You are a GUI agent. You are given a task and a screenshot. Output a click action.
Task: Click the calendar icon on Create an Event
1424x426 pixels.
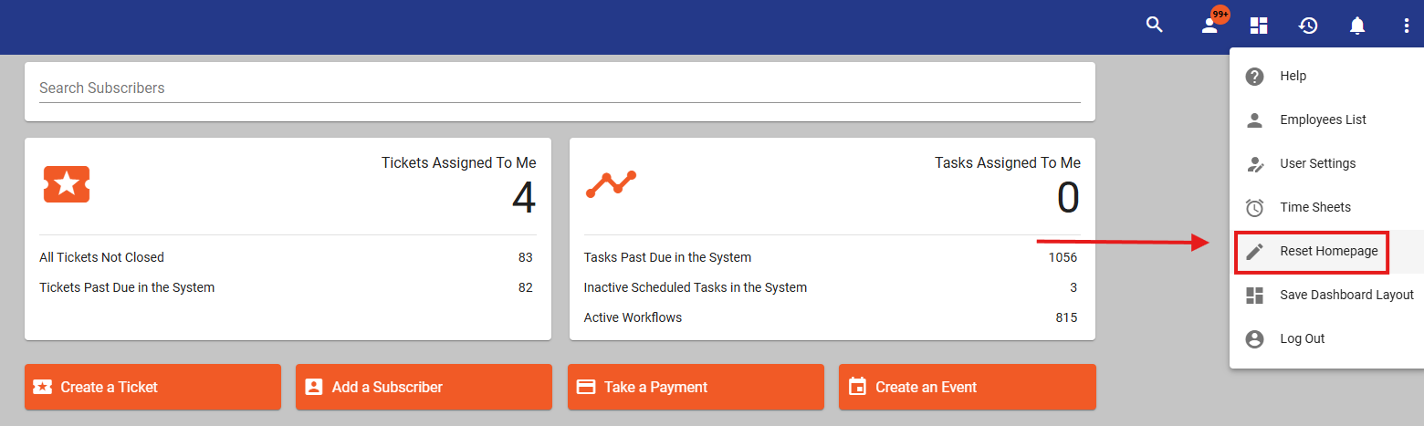(x=857, y=387)
